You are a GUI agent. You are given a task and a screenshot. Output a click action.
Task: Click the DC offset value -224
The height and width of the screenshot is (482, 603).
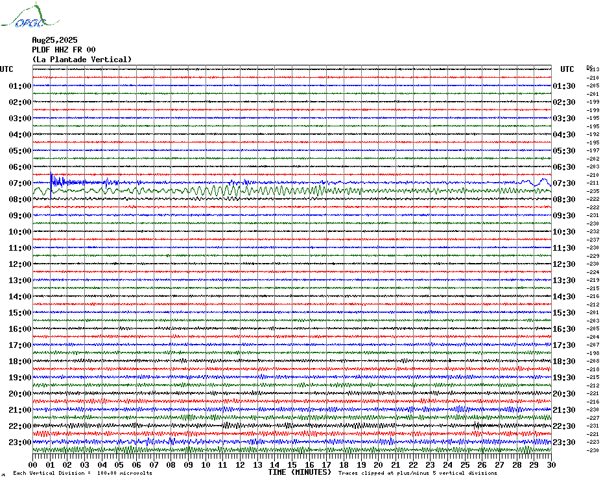coord(593,272)
